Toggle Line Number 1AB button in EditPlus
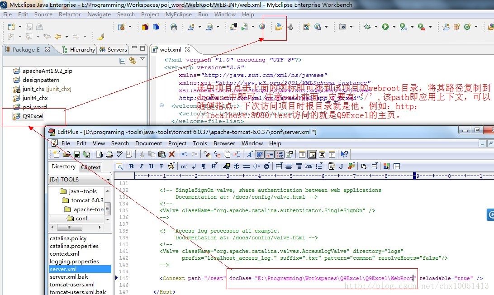Screen dimensions: 494x295 click(280, 154)
